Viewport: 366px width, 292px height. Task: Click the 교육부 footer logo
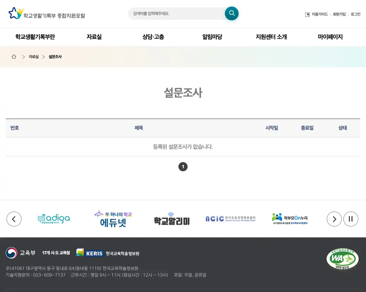pos(21,253)
